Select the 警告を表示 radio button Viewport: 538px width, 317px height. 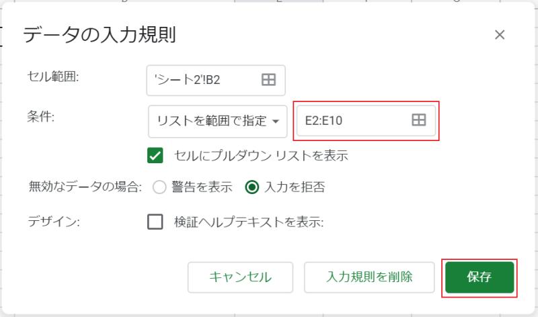(x=159, y=187)
